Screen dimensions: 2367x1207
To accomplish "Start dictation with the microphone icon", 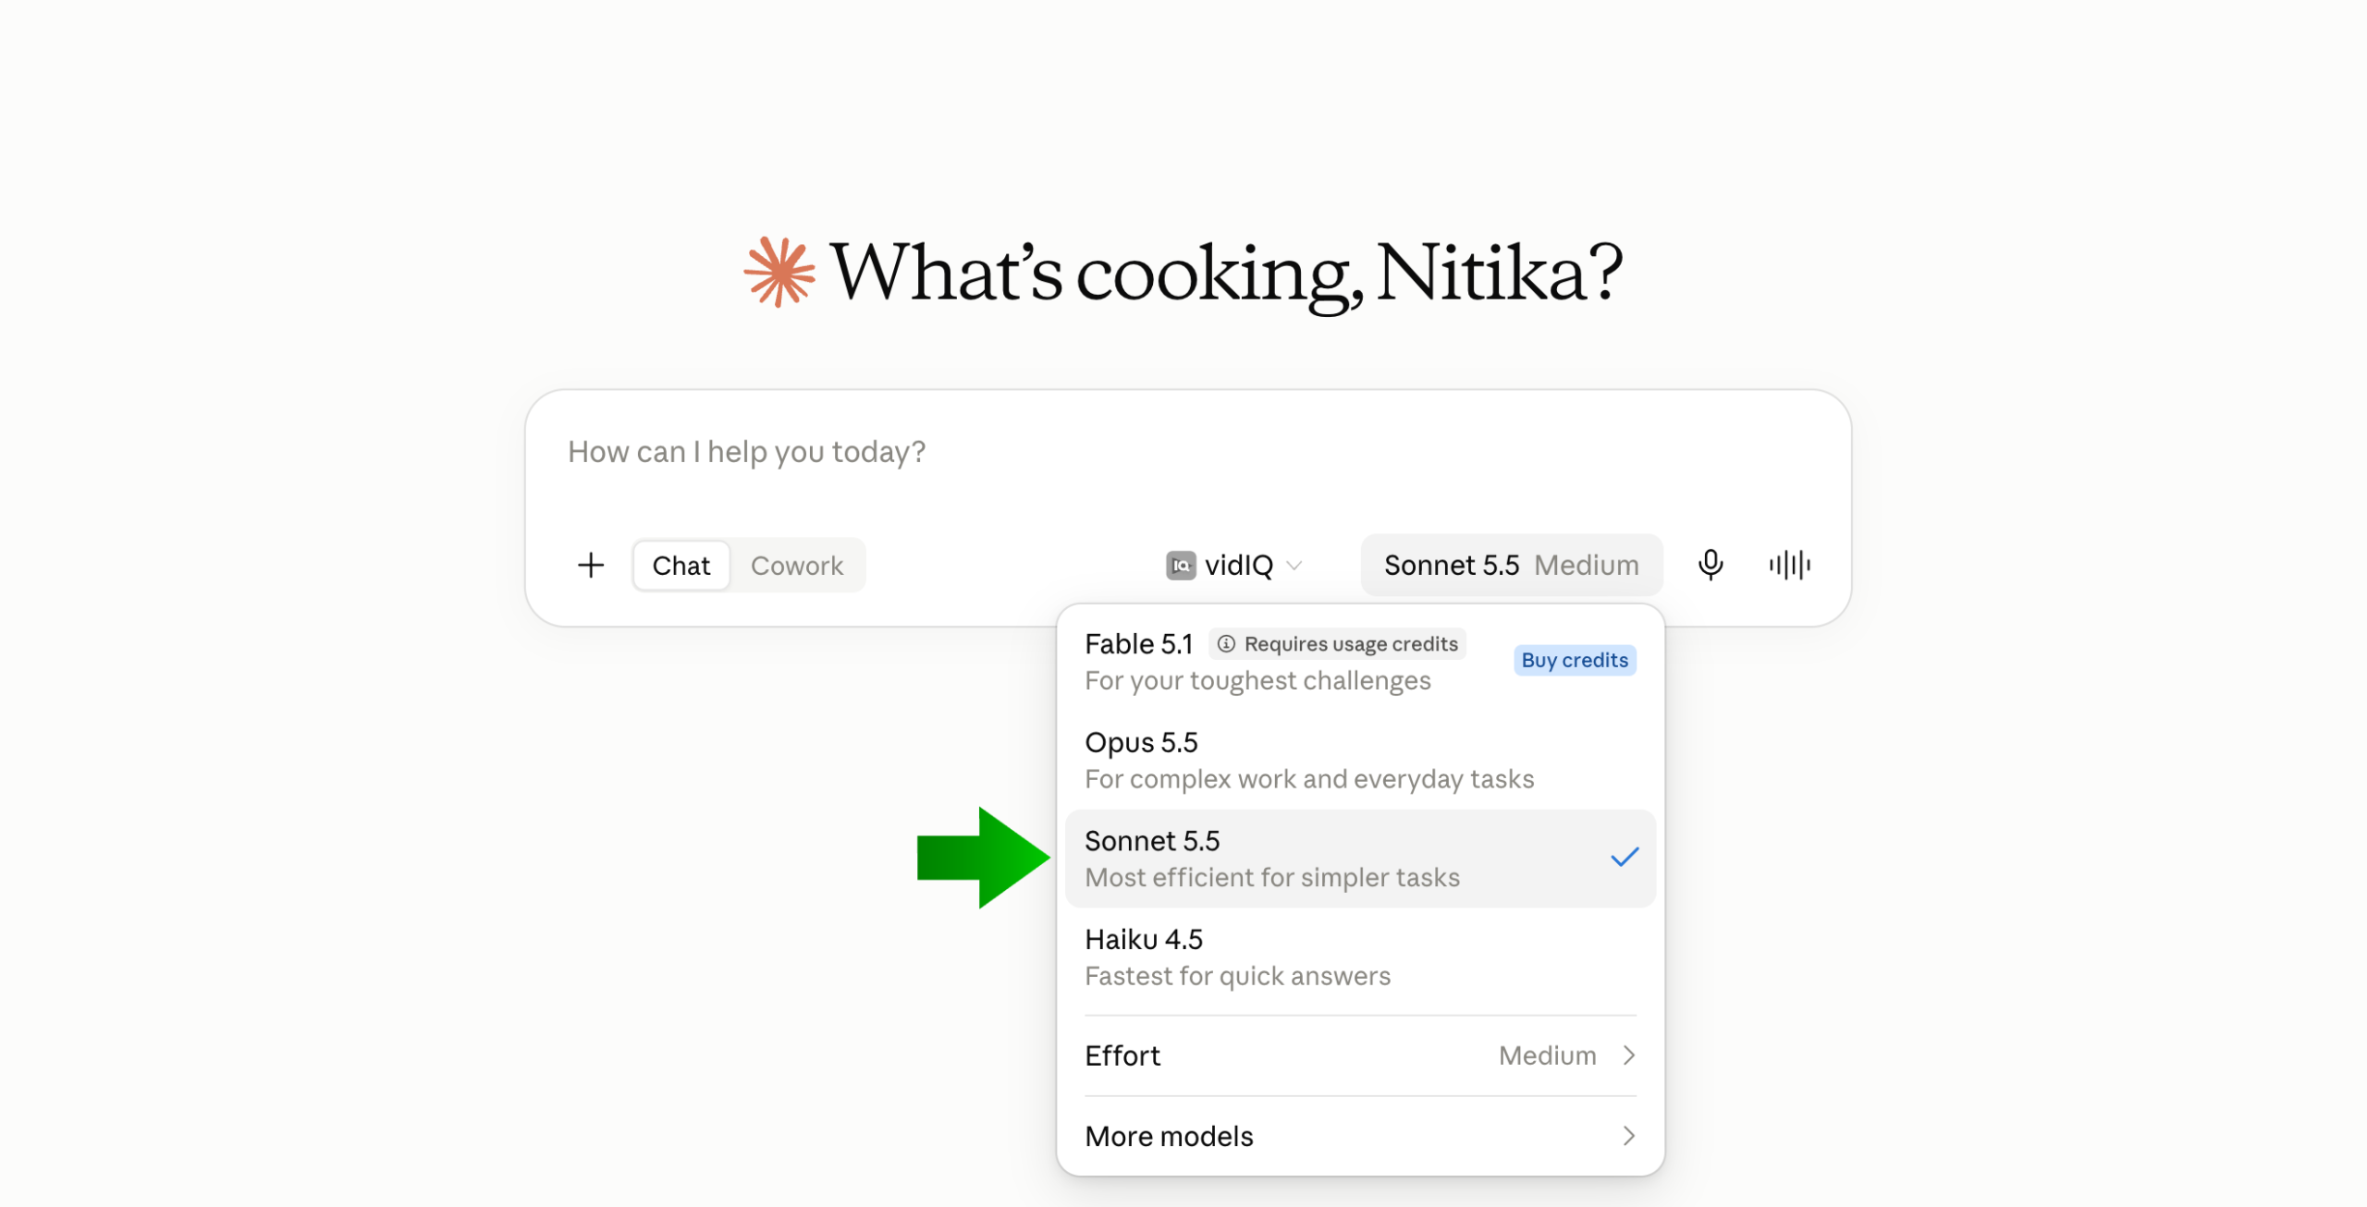I will click(1711, 565).
